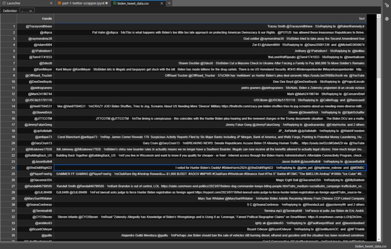Image resolution: width=391 pixels, height=249 pixels.
Task: Click the spreadsheet icon on the csv tab
Action: [114, 3]
